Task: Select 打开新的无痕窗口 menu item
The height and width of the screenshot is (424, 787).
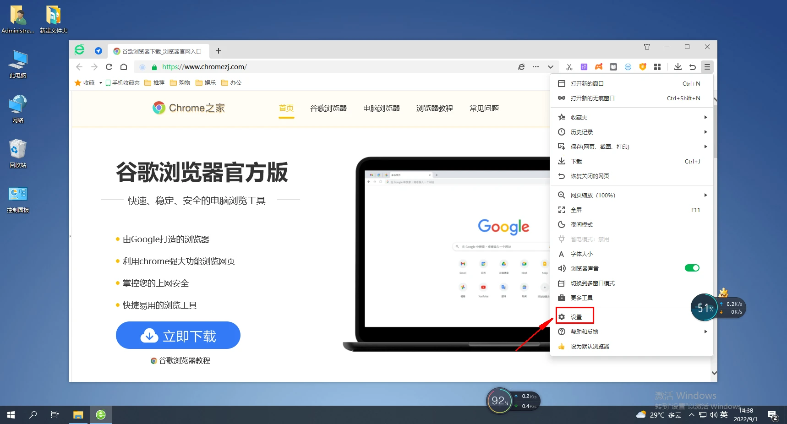Action: point(632,98)
